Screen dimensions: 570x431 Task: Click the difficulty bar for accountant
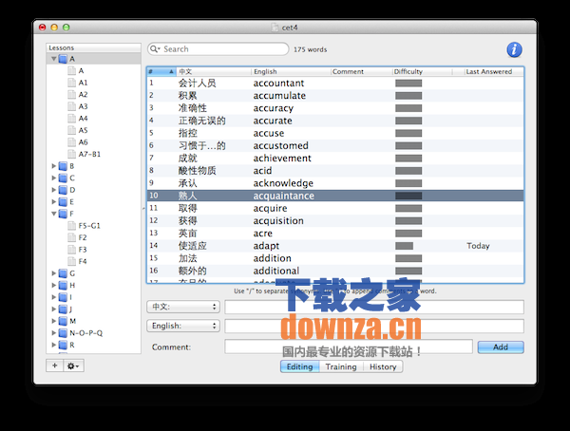tap(408, 84)
